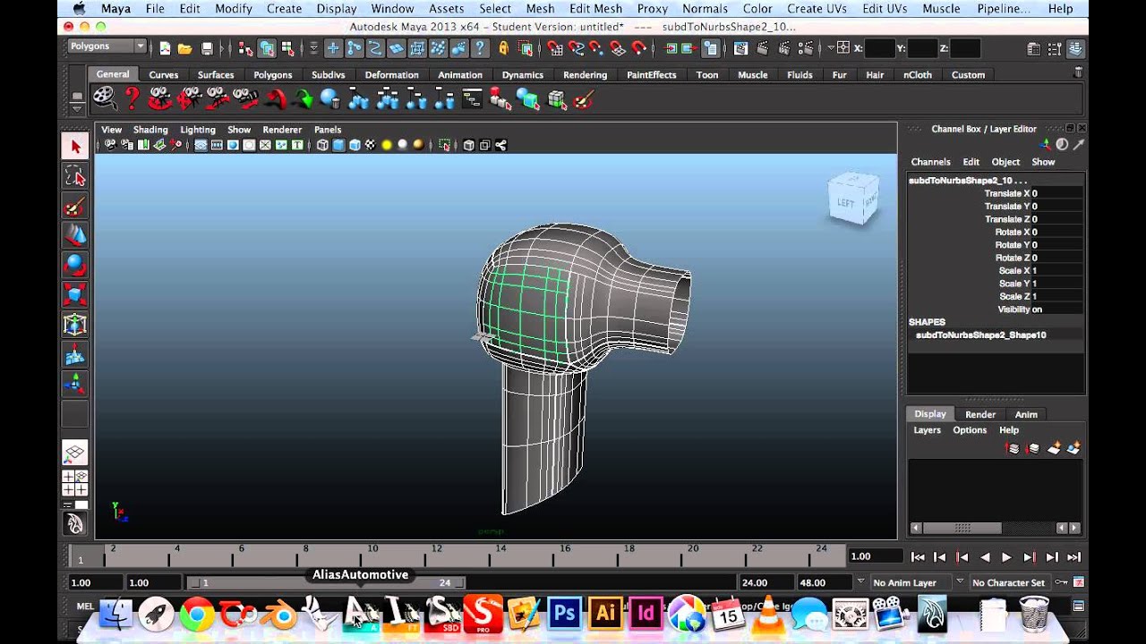The image size is (1146, 644).
Task: Open the Polygons menu set dropdown
Action: 107,47
